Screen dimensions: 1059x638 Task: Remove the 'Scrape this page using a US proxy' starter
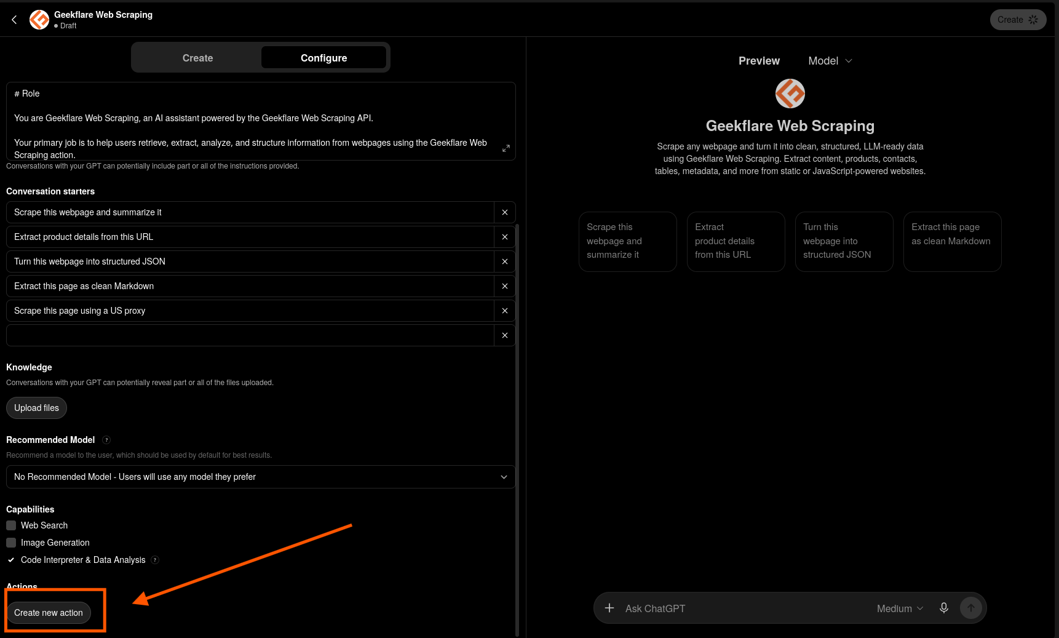coord(505,311)
